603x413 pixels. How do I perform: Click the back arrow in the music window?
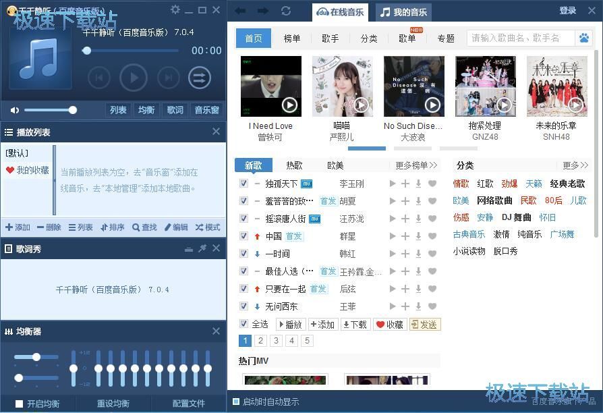tap(240, 11)
